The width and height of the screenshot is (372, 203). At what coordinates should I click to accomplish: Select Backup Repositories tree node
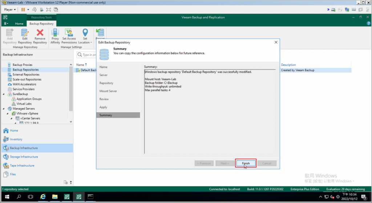pos(25,70)
